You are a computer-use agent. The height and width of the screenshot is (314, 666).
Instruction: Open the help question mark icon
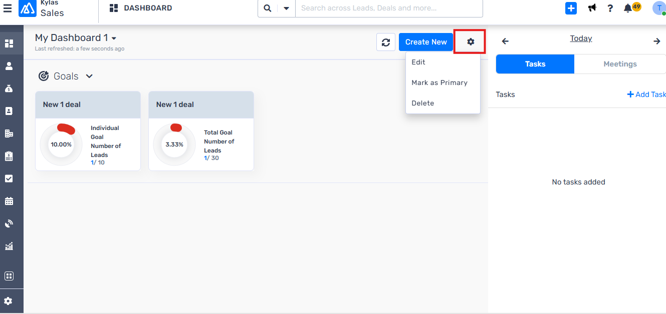pyautogui.click(x=610, y=8)
